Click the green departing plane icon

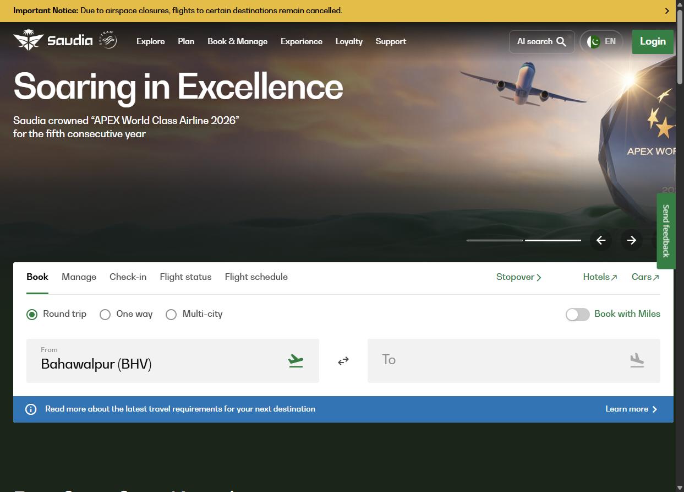(x=296, y=361)
